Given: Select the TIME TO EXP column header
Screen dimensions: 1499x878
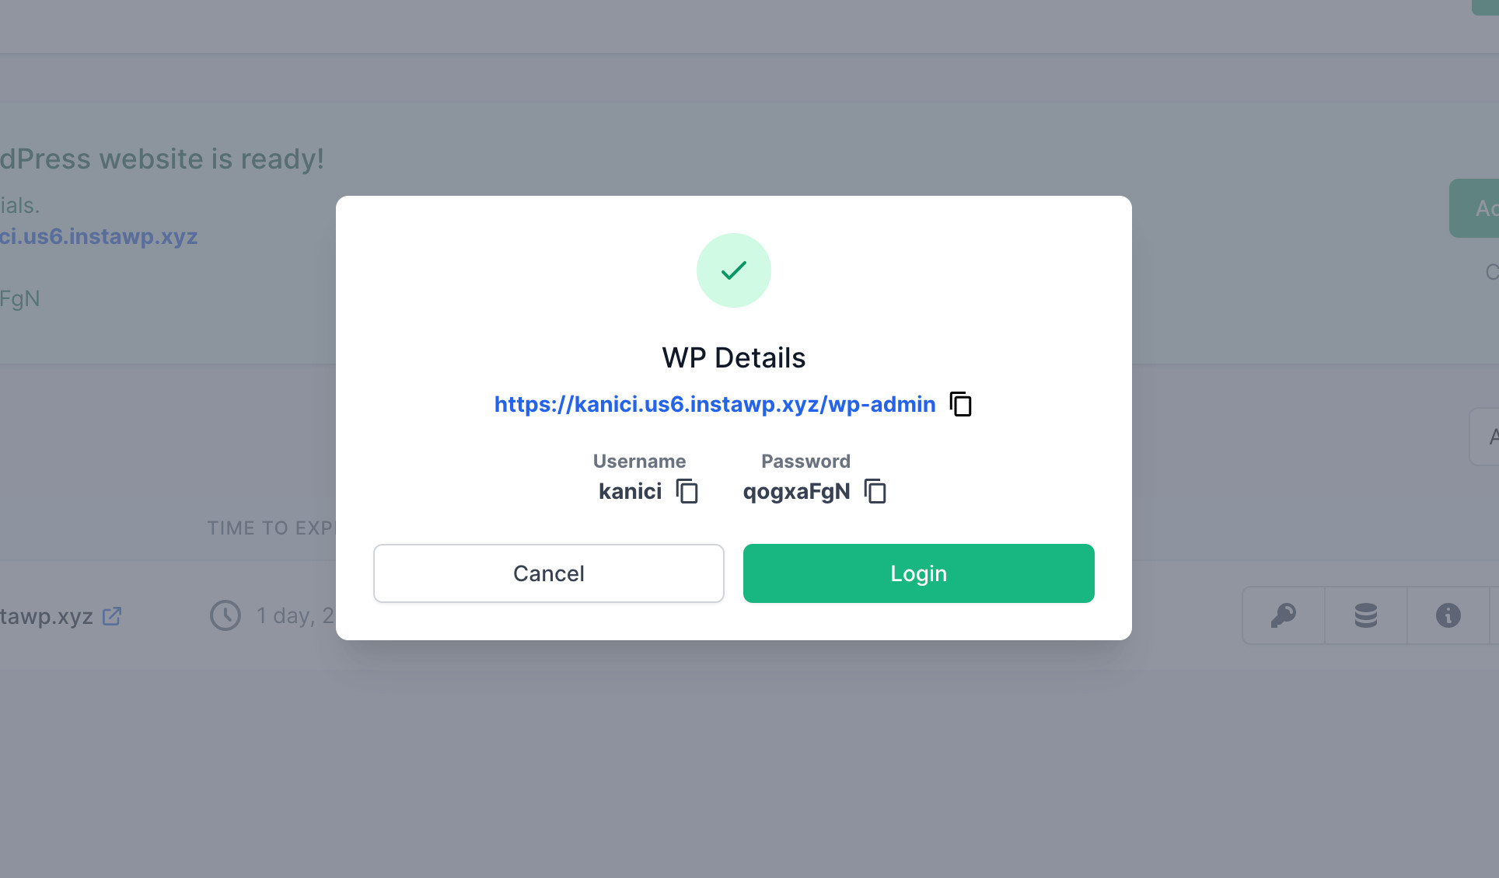Looking at the screenshot, I should point(271,528).
